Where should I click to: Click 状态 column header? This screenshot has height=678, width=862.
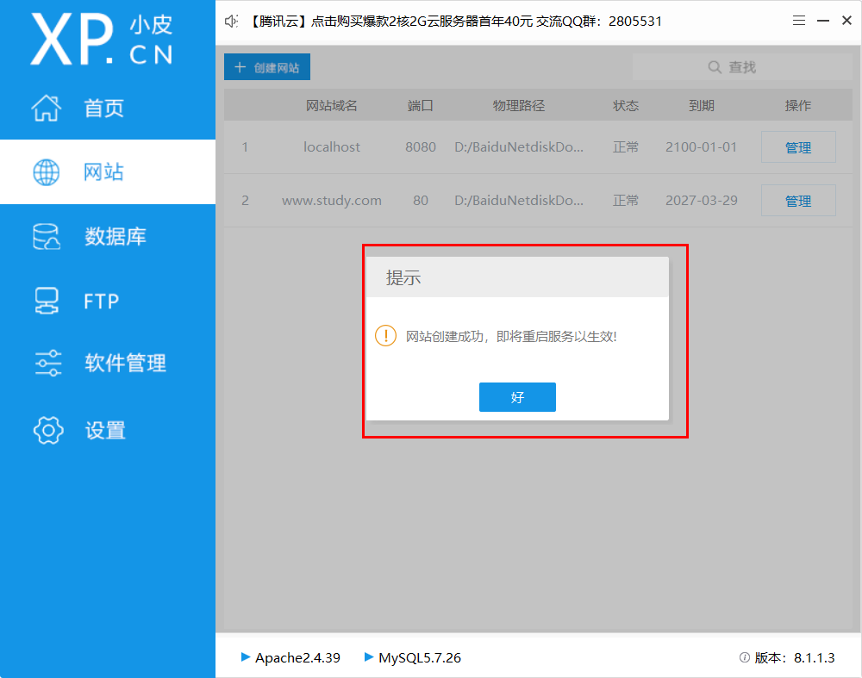tap(626, 105)
